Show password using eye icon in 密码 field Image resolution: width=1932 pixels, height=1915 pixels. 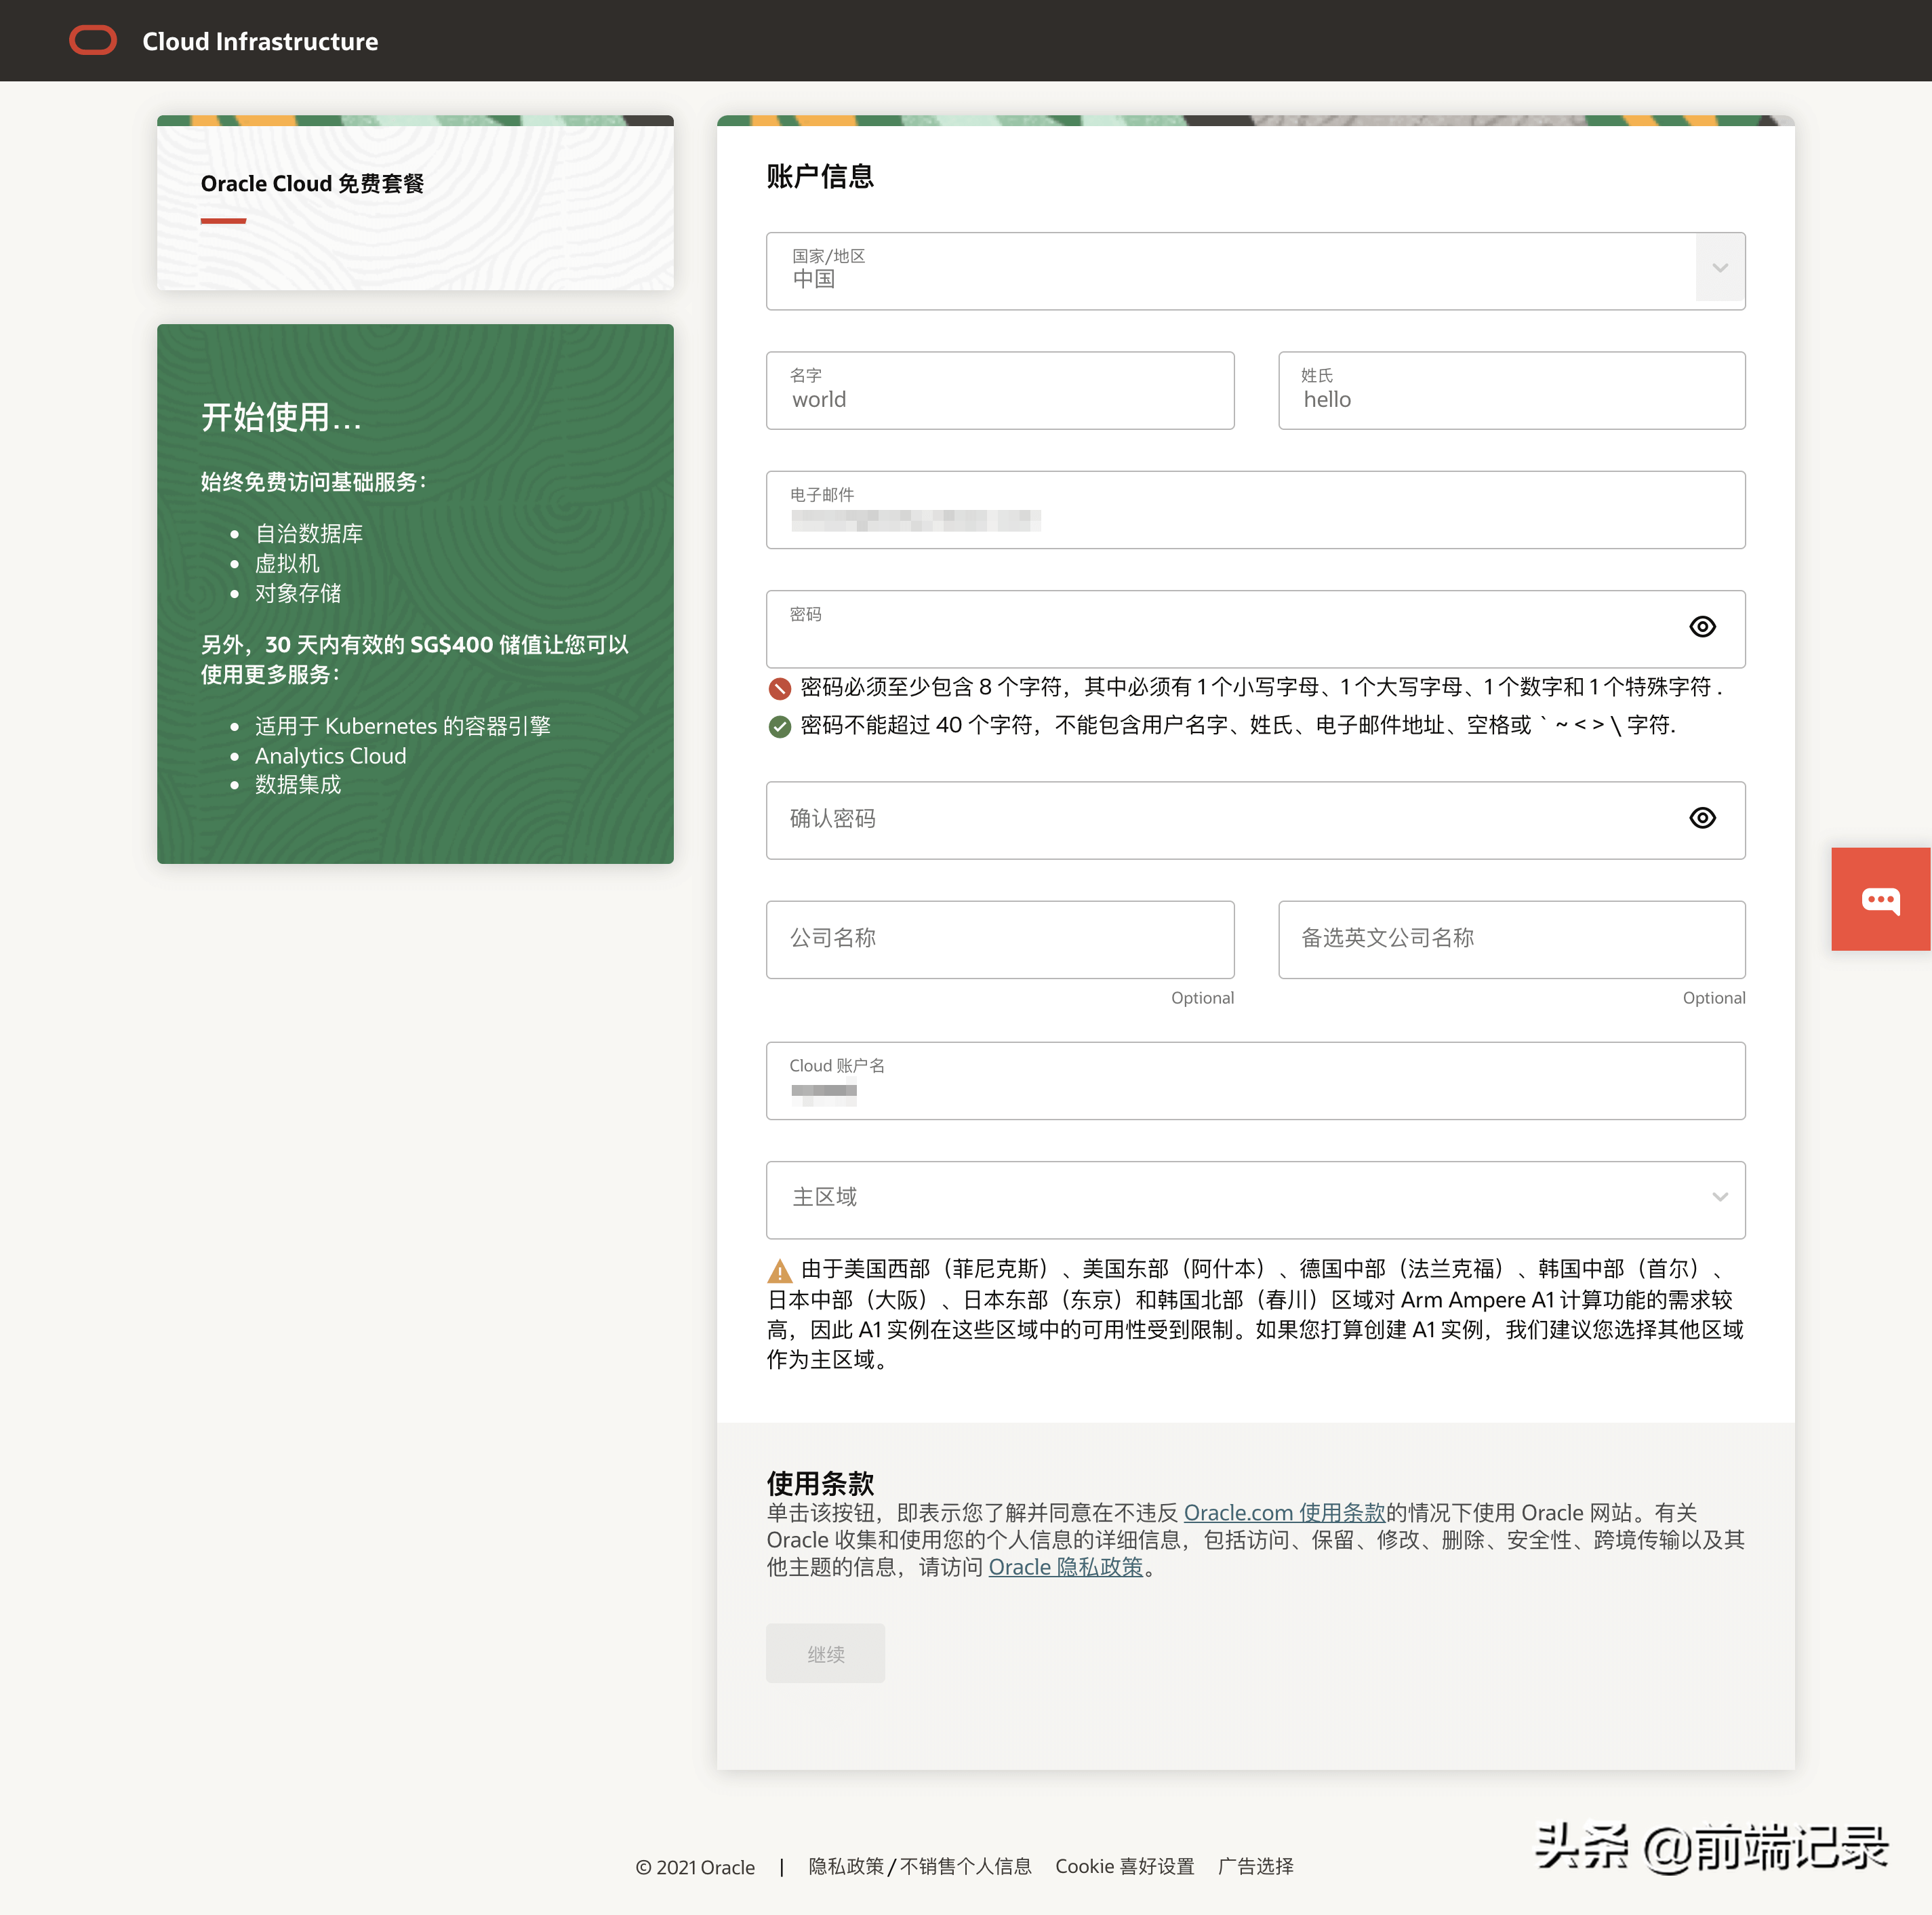coord(1702,627)
